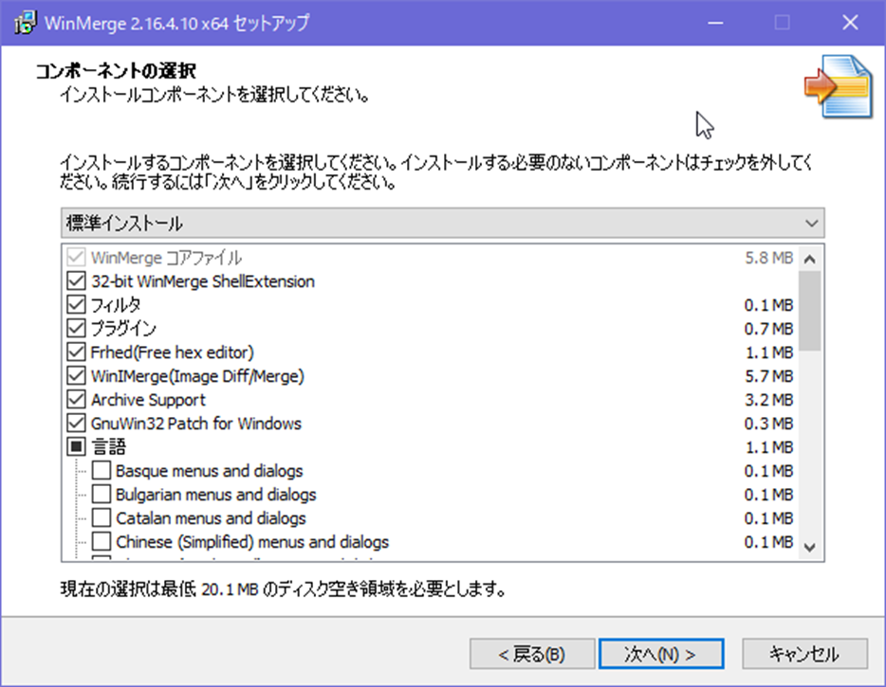The image size is (886, 687).
Task: Uncheck GnuWin32 Patch for Windows checkbox
Action: [x=76, y=423]
